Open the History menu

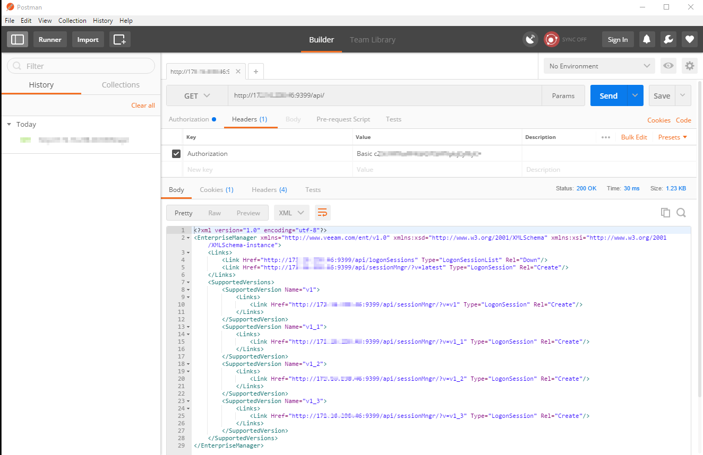102,20
